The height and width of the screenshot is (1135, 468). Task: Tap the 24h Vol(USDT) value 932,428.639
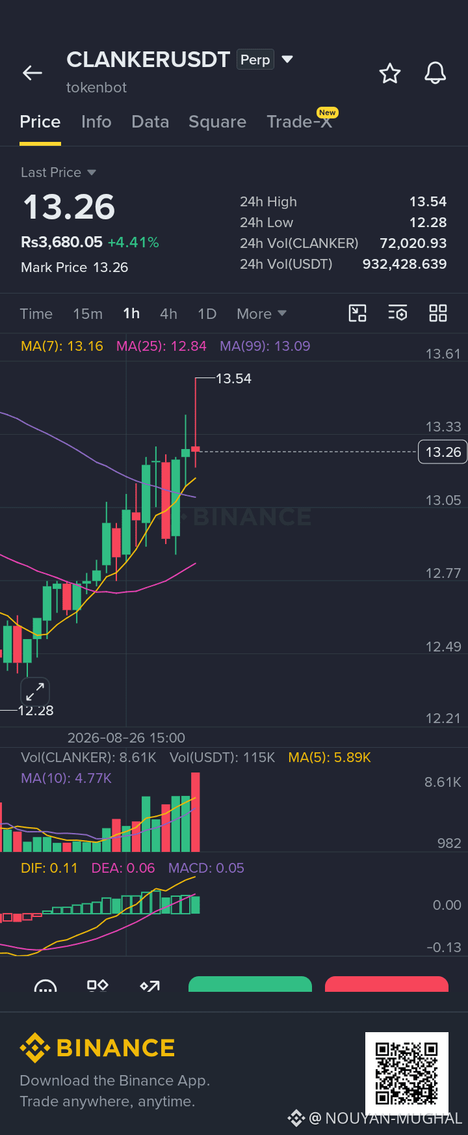[x=404, y=264]
